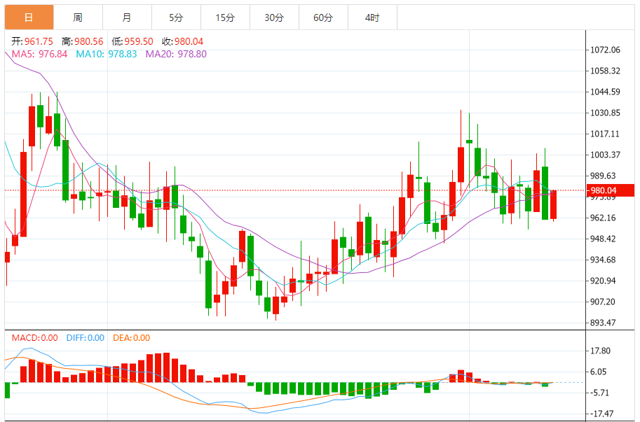This screenshot has width=640, height=422.
Task: Click the MACD:0.00 indicator label
Action: tap(34, 338)
